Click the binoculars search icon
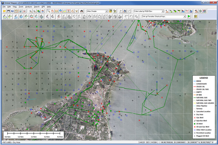 (x=82, y=11)
